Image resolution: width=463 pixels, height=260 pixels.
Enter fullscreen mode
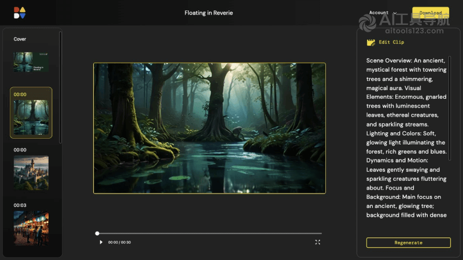tap(317, 242)
